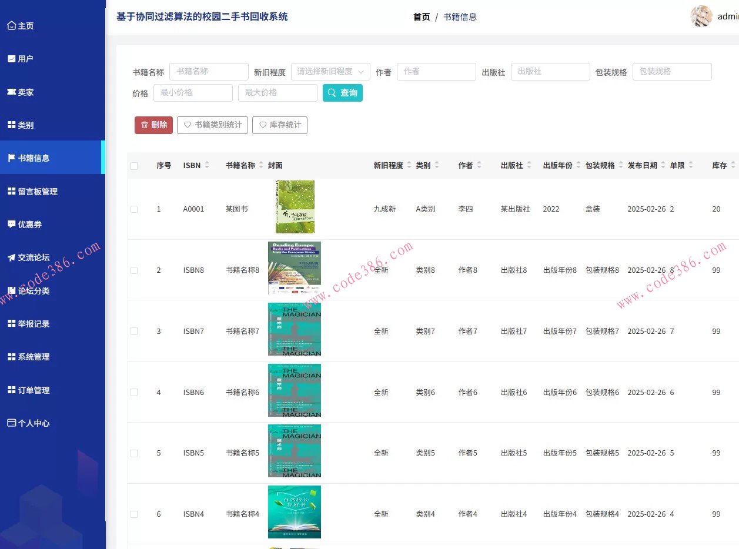Check the checkbox for ISBN A0001 row
The image size is (739, 549).
[133, 209]
